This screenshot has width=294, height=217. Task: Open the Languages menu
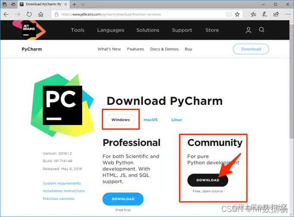pos(111,30)
